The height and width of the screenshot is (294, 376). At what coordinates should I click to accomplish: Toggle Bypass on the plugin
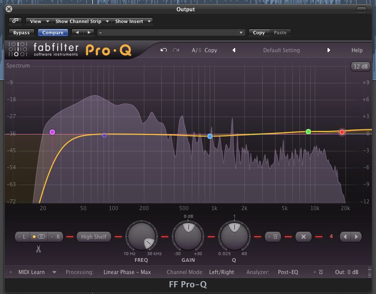[21, 32]
